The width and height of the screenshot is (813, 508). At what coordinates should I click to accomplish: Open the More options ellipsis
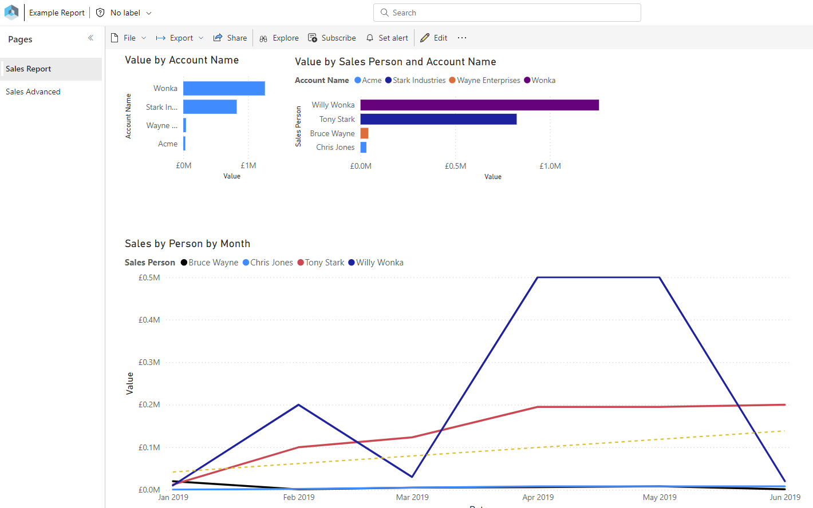tap(462, 38)
